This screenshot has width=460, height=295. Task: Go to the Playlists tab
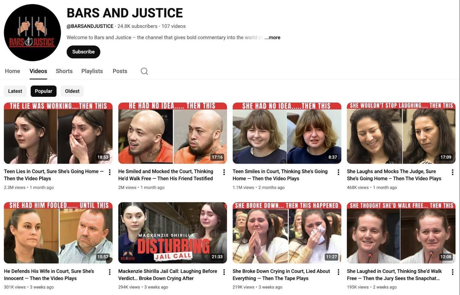coord(92,71)
